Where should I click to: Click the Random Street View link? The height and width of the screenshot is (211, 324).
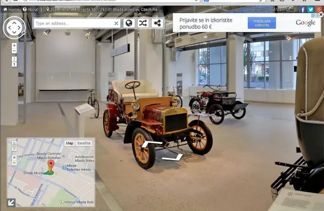(269, 9)
